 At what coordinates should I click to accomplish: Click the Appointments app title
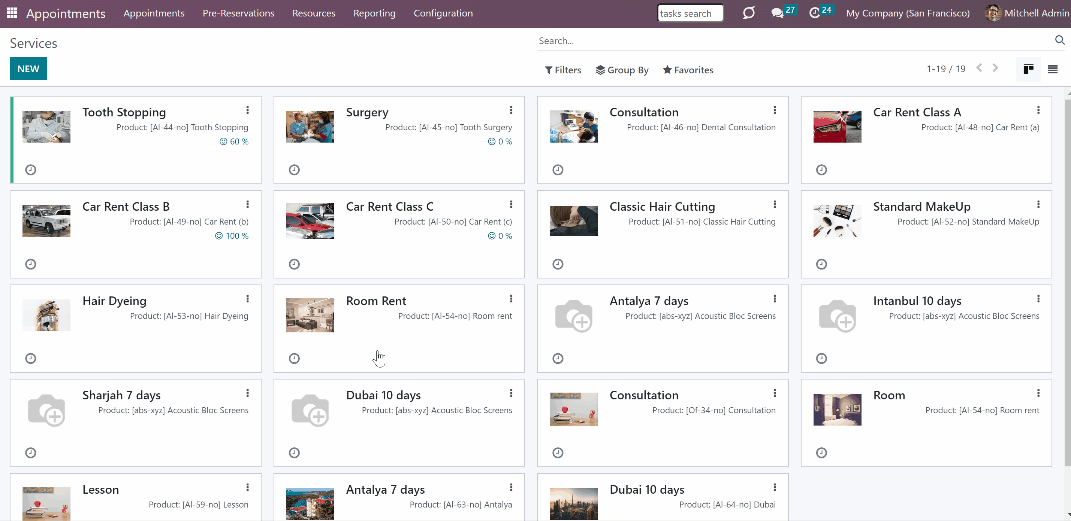[66, 13]
